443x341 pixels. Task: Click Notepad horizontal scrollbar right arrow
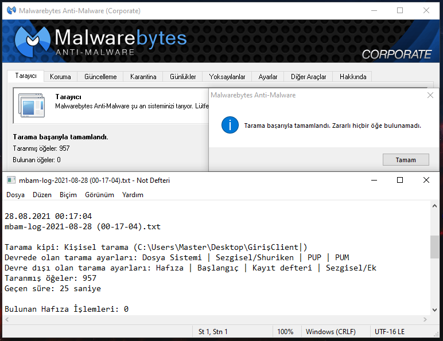click(x=425, y=319)
